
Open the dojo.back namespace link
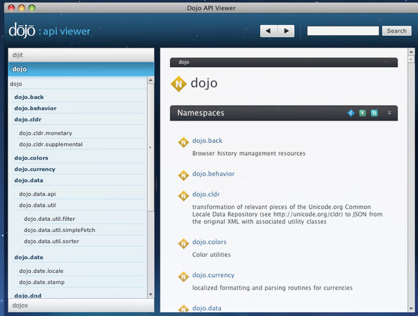[207, 140]
